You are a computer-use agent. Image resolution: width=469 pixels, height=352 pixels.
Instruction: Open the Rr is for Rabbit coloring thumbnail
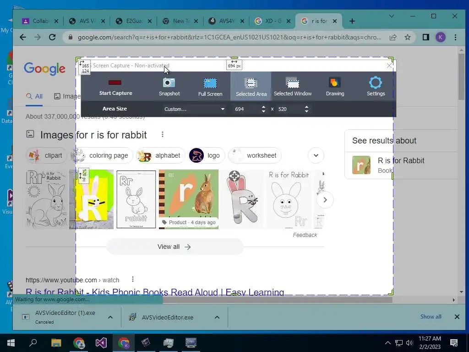point(47,199)
